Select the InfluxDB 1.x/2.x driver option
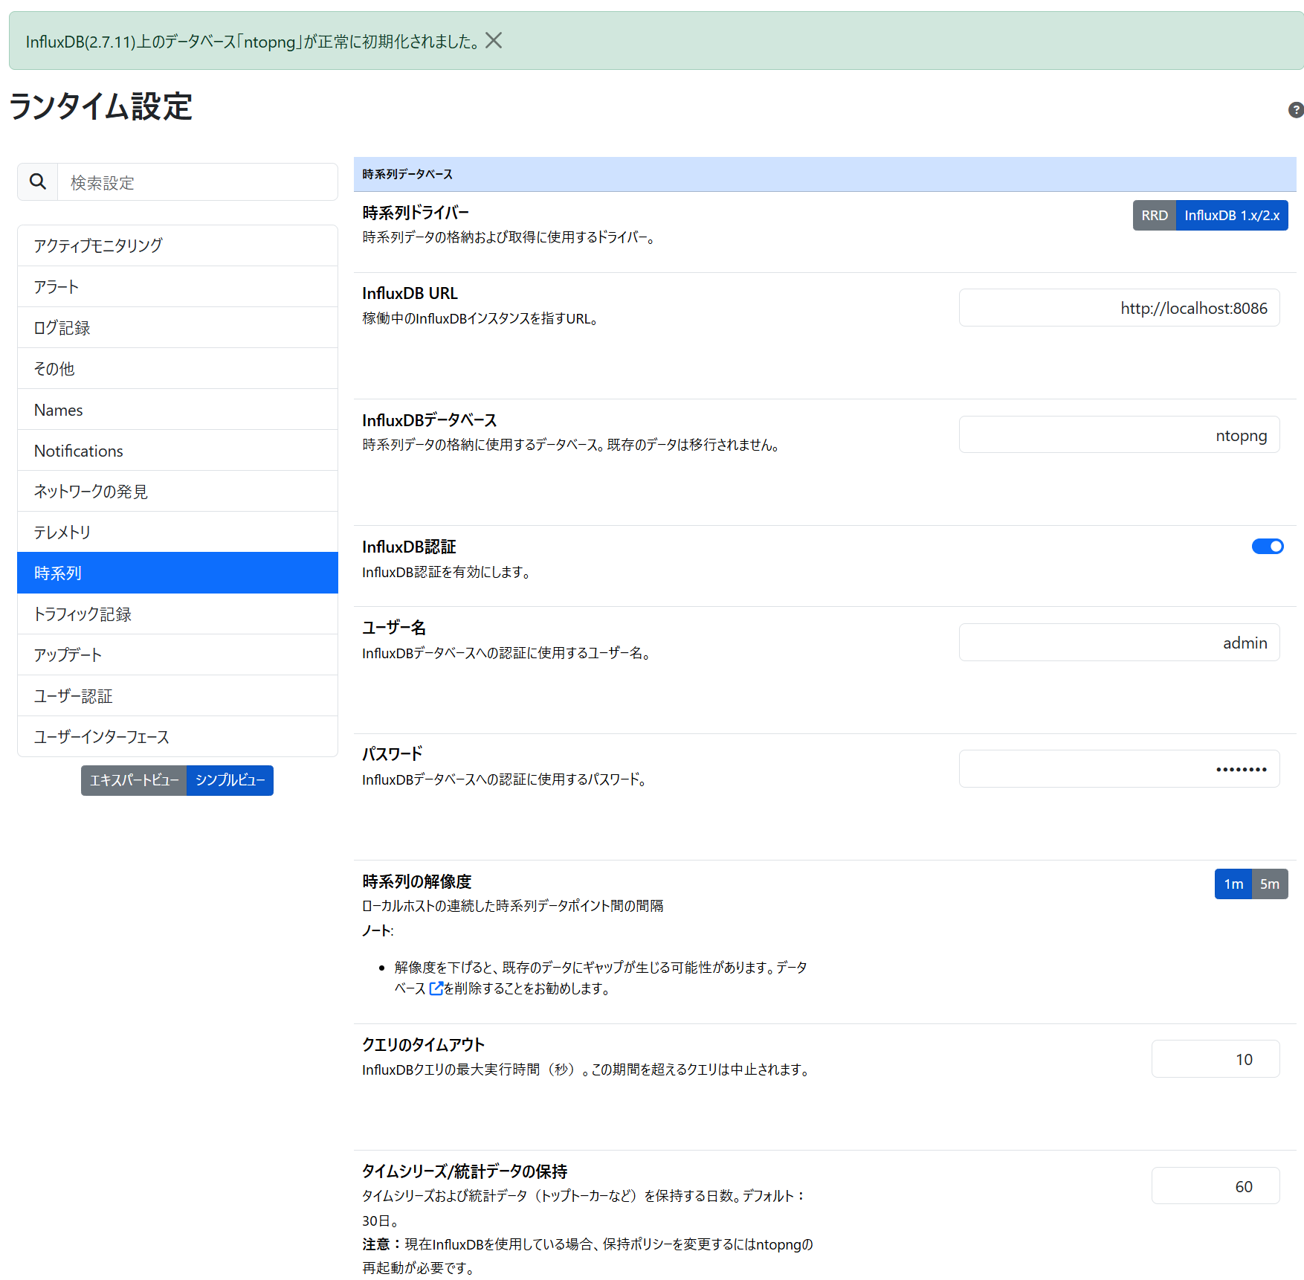 coord(1231,215)
